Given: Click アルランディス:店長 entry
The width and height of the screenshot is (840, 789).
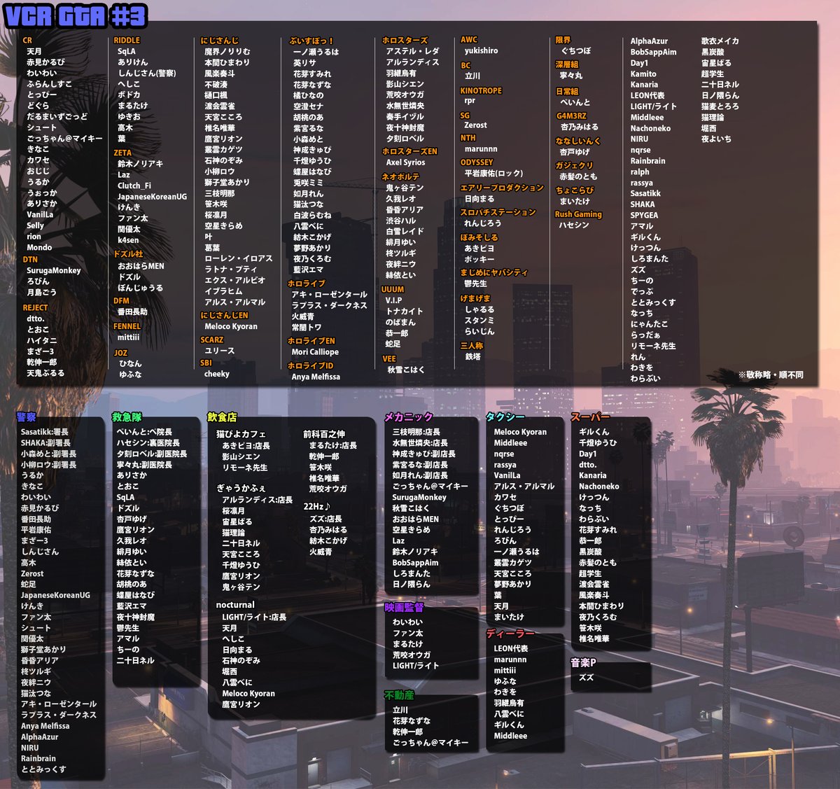Looking at the screenshot, I should [258, 500].
